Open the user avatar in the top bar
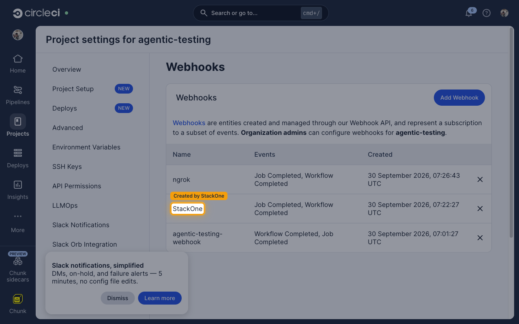Image resolution: width=519 pixels, height=324 pixels. point(504,13)
